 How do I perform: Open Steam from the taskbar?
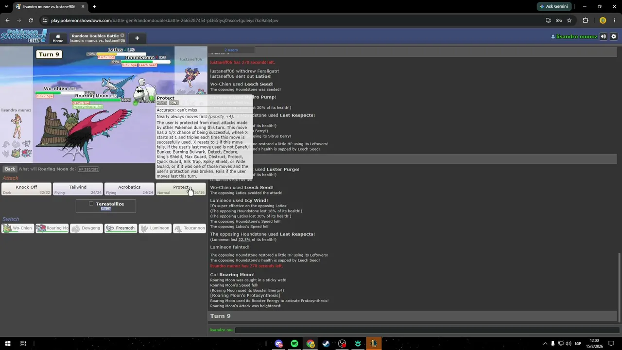point(326,344)
